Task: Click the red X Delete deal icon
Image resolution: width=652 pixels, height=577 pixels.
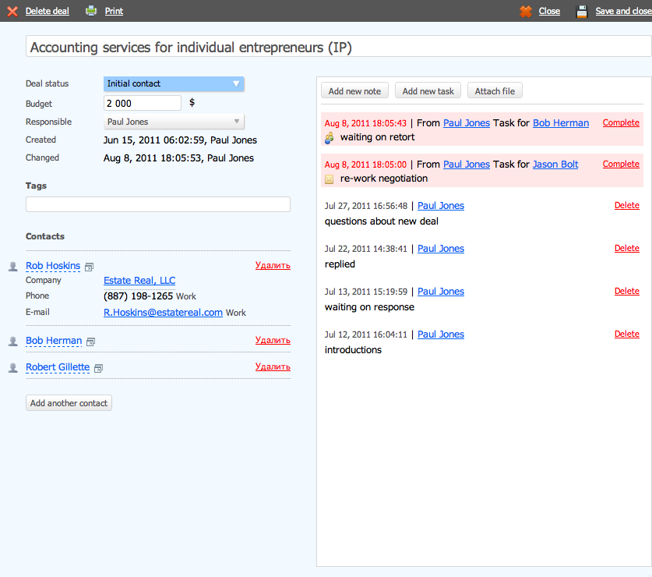Action: pos(12,11)
